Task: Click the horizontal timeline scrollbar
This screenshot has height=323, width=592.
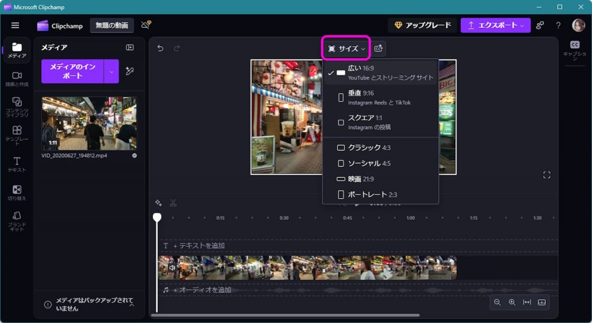Action: pyautogui.click(x=286, y=315)
